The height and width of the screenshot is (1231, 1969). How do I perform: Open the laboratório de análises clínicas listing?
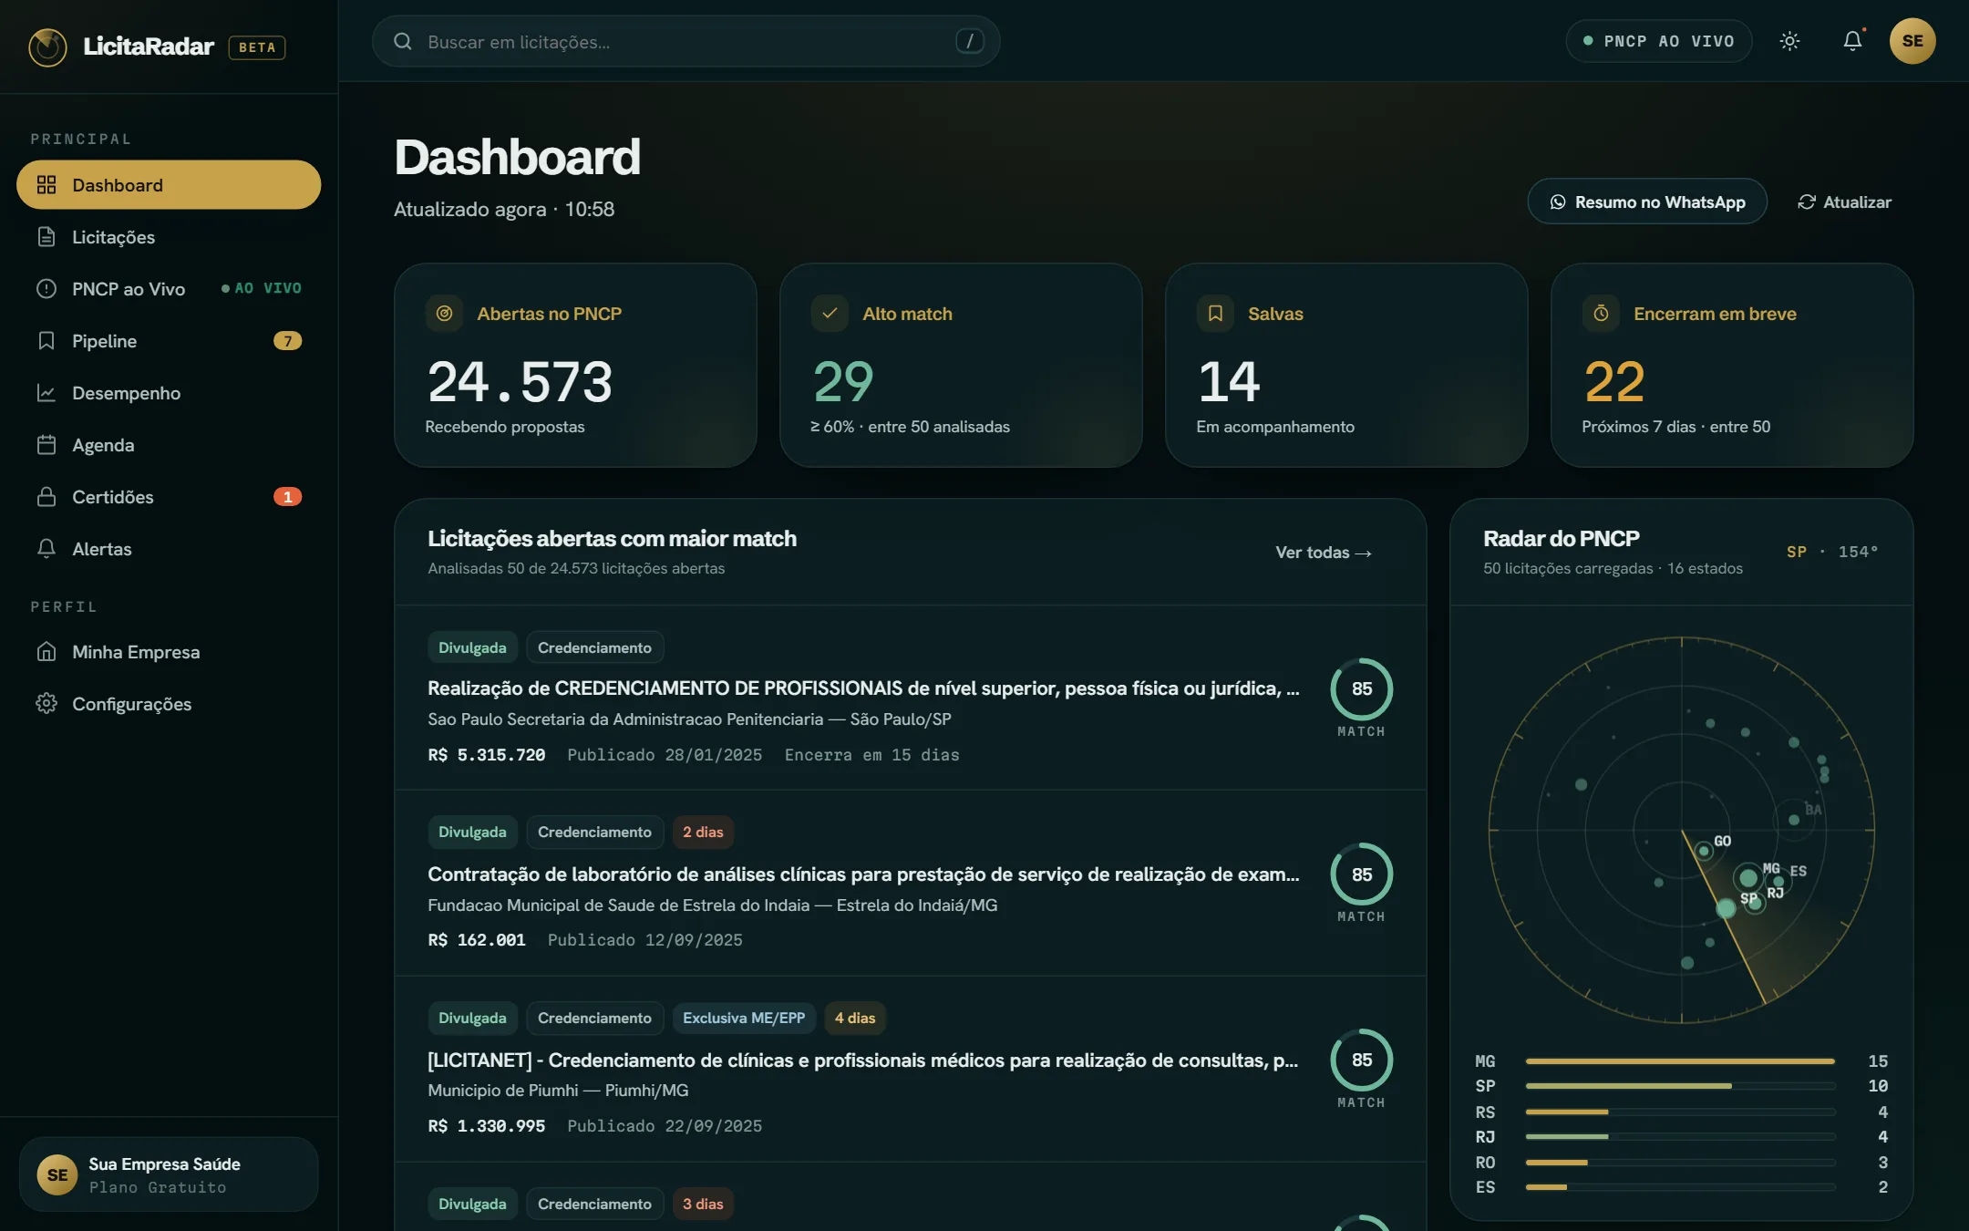pos(863,874)
